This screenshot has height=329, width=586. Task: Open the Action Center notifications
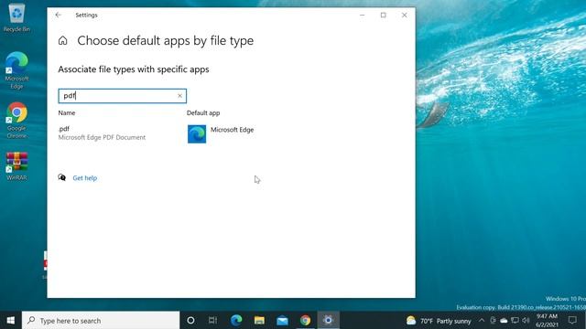(572, 321)
